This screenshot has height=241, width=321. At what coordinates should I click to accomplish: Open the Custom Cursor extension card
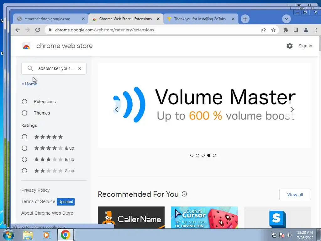[x=204, y=217]
